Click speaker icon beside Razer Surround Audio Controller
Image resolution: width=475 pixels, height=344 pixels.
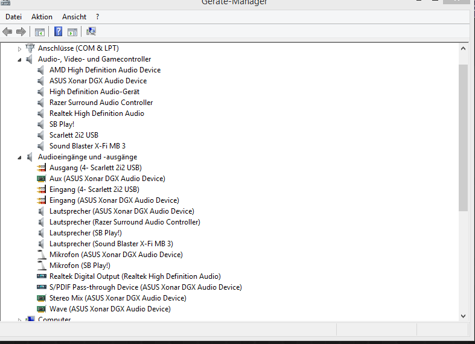tap(40, 103)
